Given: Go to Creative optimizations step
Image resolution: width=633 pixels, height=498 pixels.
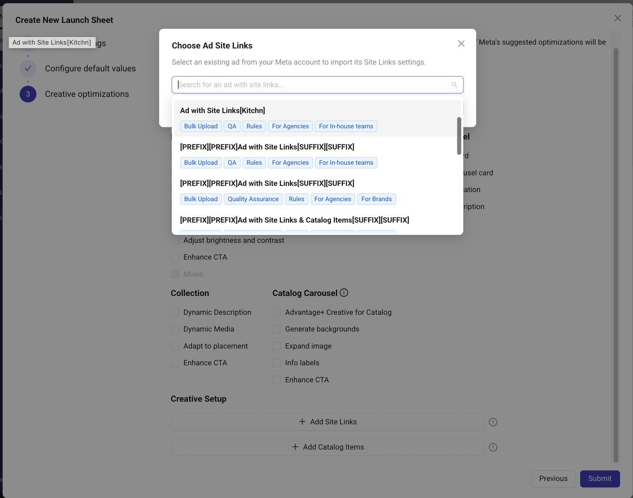Looking at the screenshot, I should pos(87,94).
